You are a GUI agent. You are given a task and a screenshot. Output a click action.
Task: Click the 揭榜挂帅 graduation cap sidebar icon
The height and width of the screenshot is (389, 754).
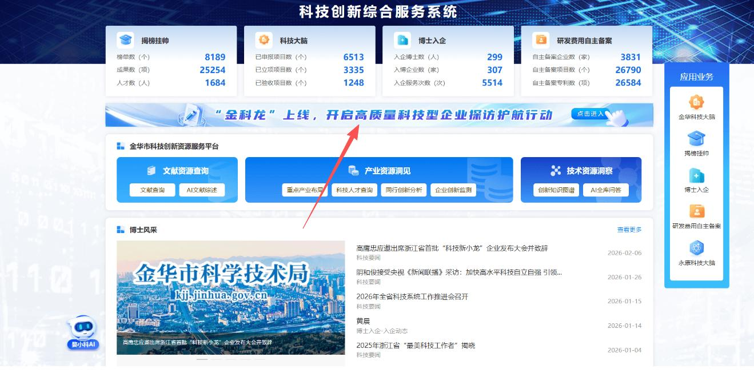tap(696, 139)
